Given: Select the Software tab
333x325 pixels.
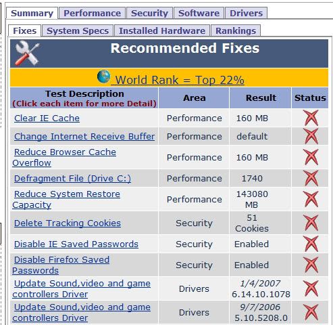Looking at the screenshot, I should [x=199, y=13].
